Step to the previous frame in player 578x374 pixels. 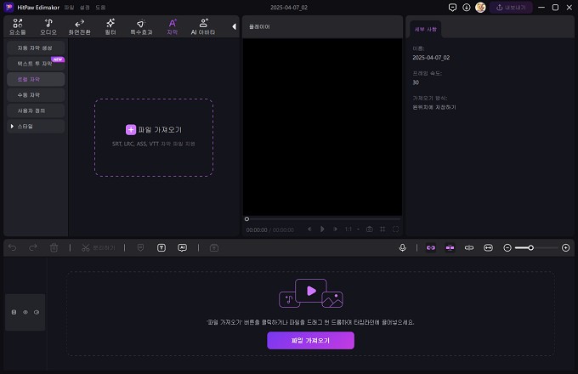(x=309, y=229)
